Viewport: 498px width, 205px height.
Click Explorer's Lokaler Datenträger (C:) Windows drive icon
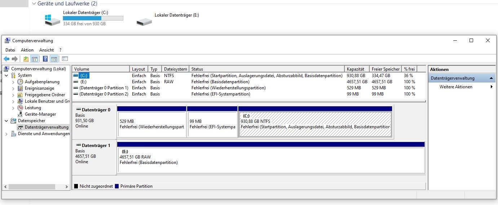pyautogui.click(x=53, y=19)
